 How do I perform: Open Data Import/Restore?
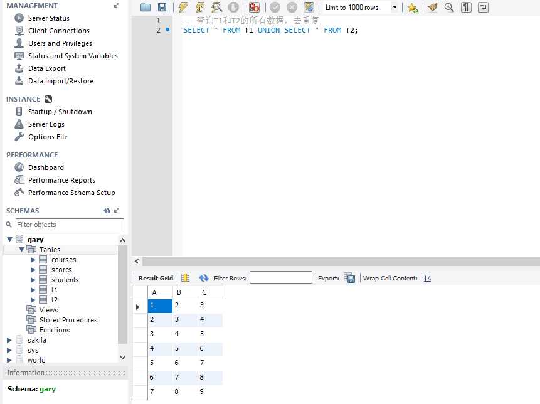61,81
